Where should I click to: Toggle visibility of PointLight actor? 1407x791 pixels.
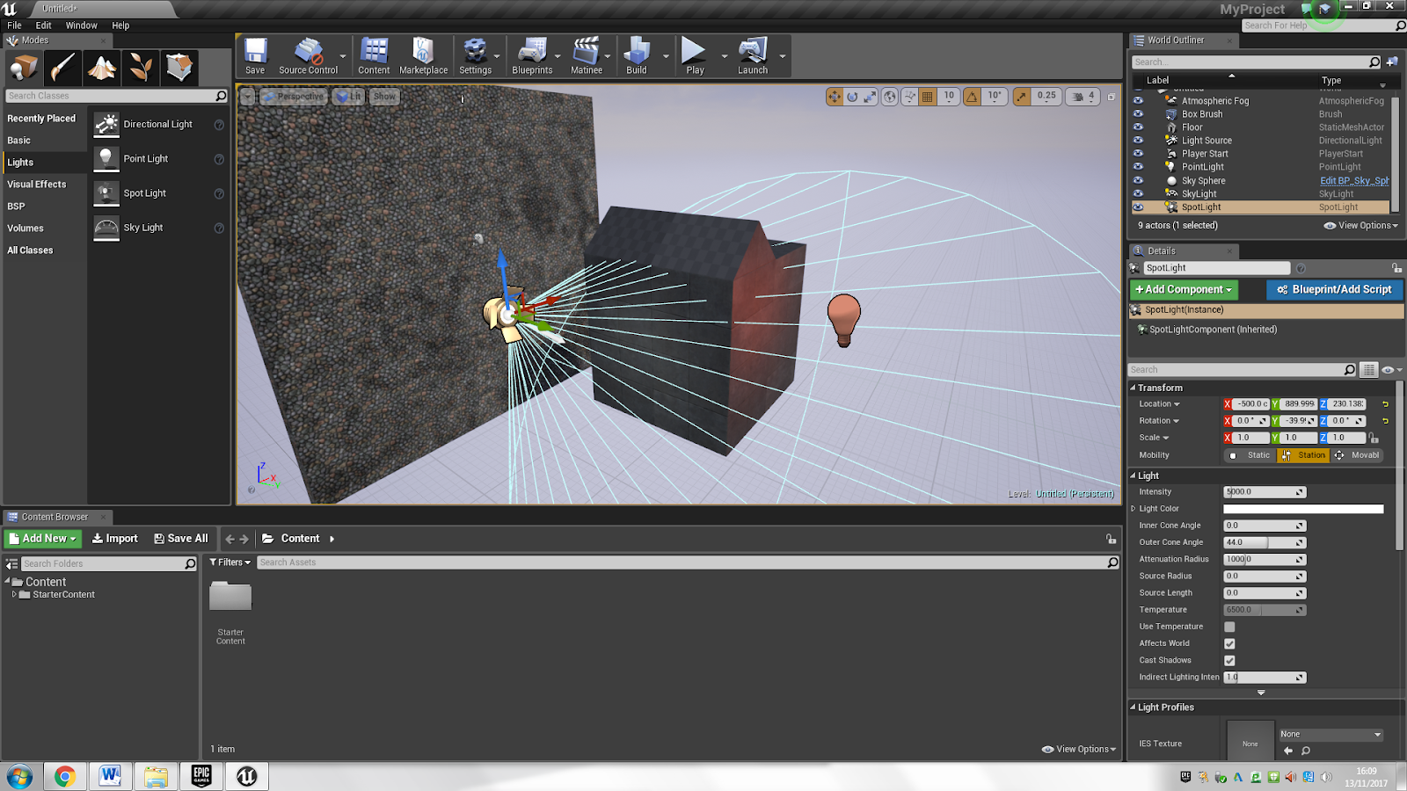click(1138, 166)
